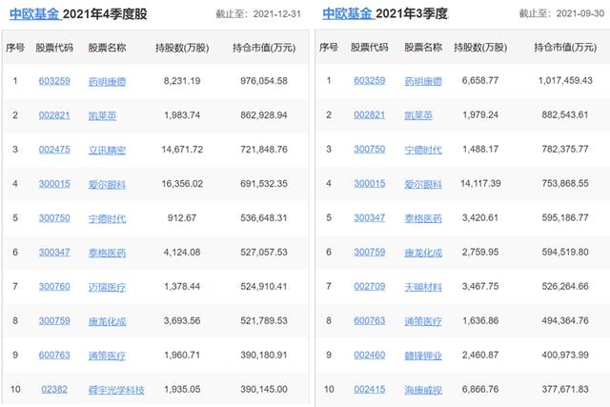Select the 400,973.99 market value cell
The image size is (610, 407).
pos(565,355)
